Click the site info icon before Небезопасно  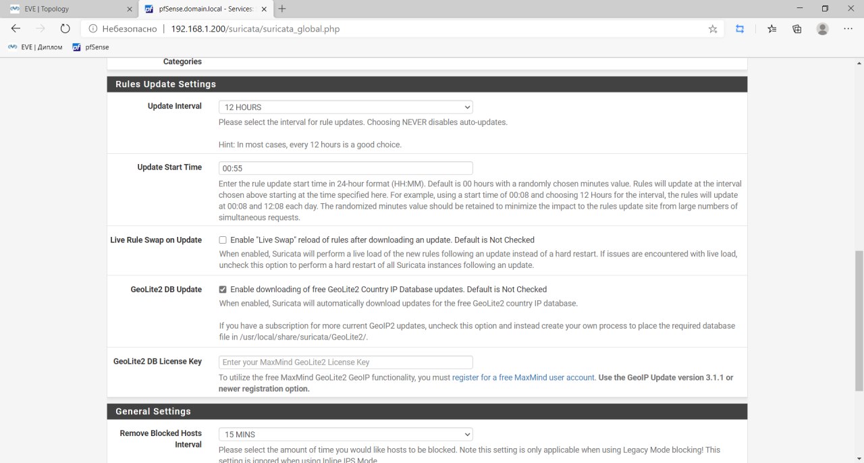(92, 29)
